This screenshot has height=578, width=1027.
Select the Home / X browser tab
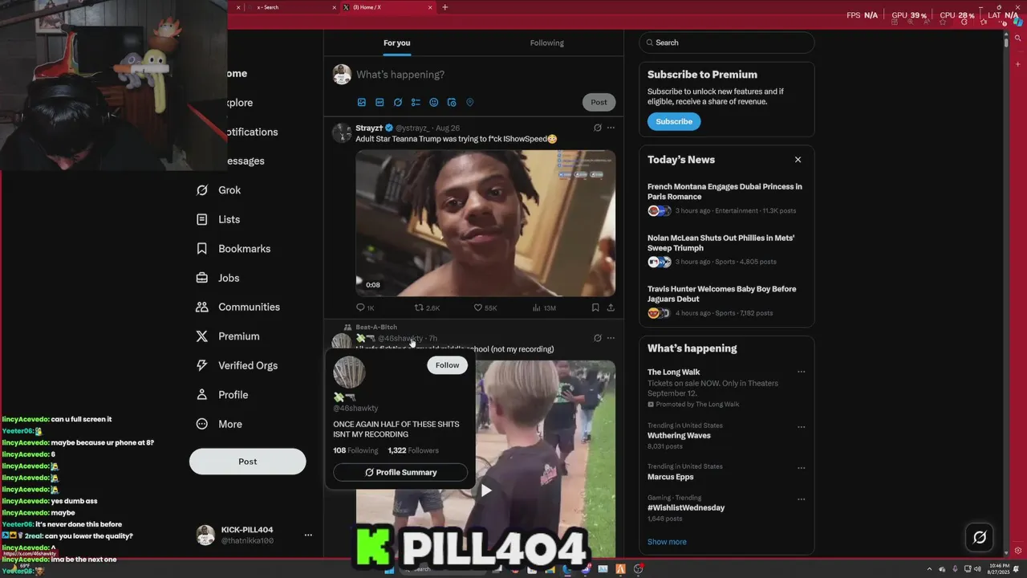point(385,7)
